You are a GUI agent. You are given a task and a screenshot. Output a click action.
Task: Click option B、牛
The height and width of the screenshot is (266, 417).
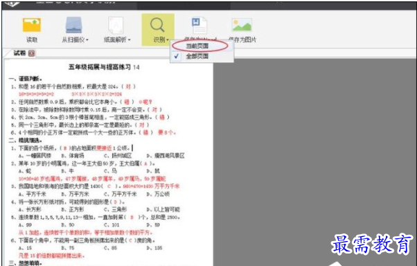67,171
